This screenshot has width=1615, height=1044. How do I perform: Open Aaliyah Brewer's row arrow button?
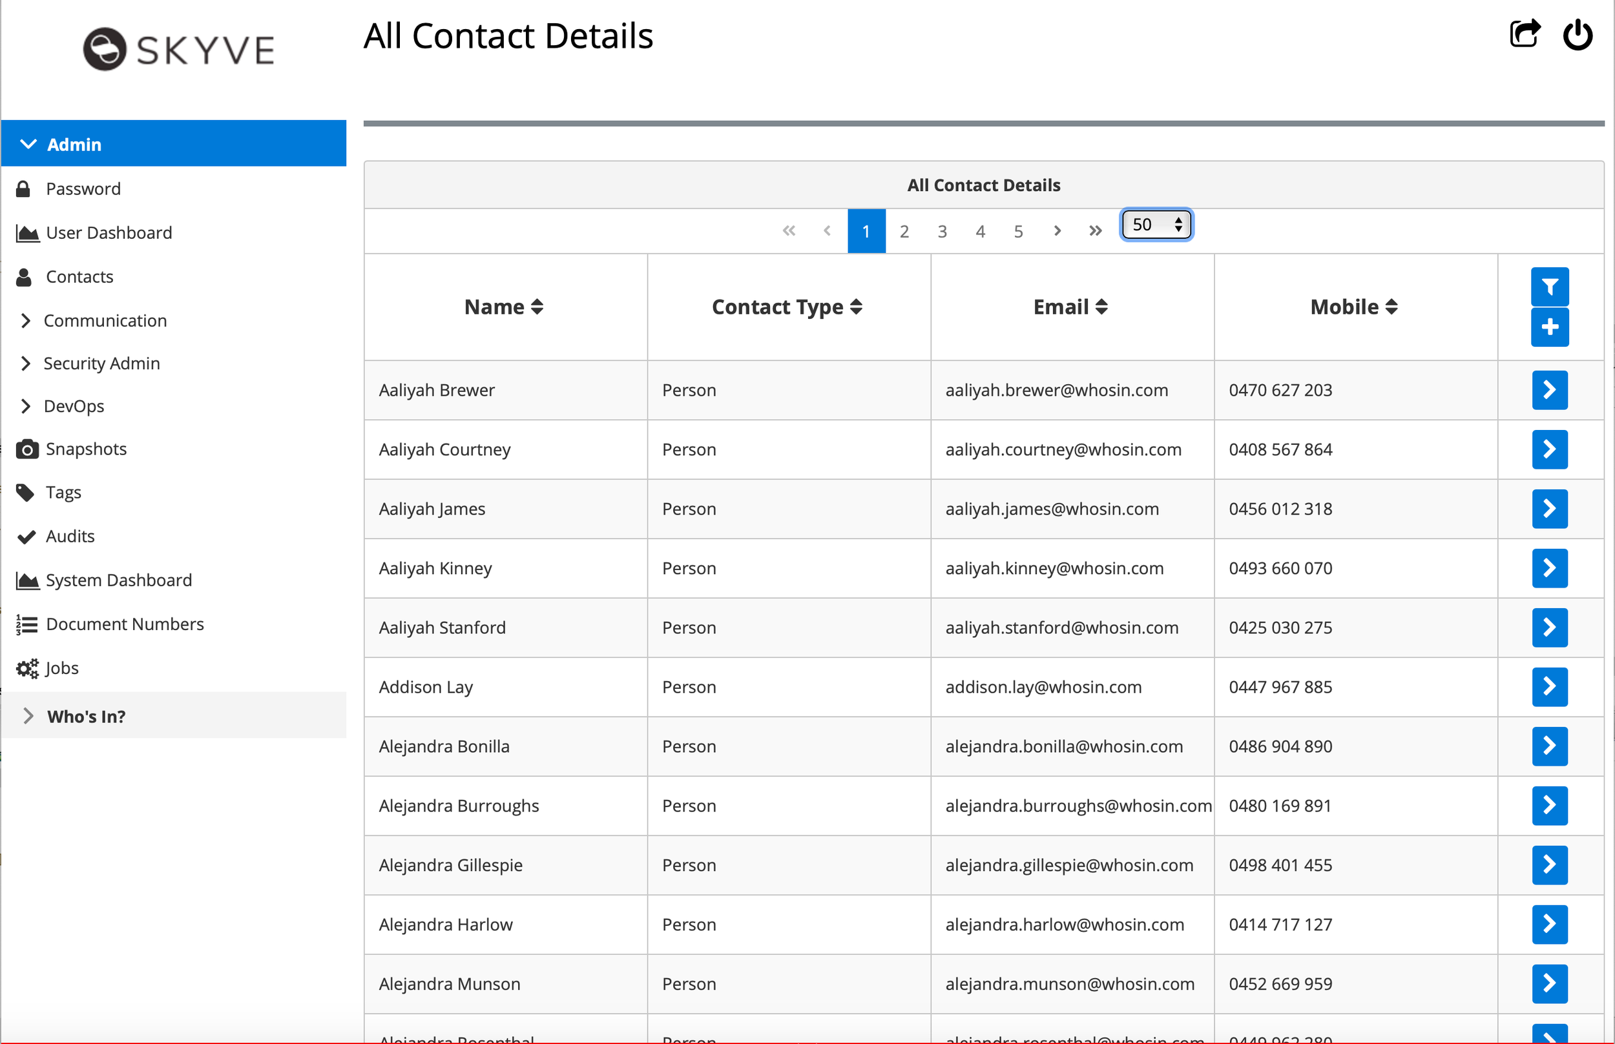(1549, 390)
